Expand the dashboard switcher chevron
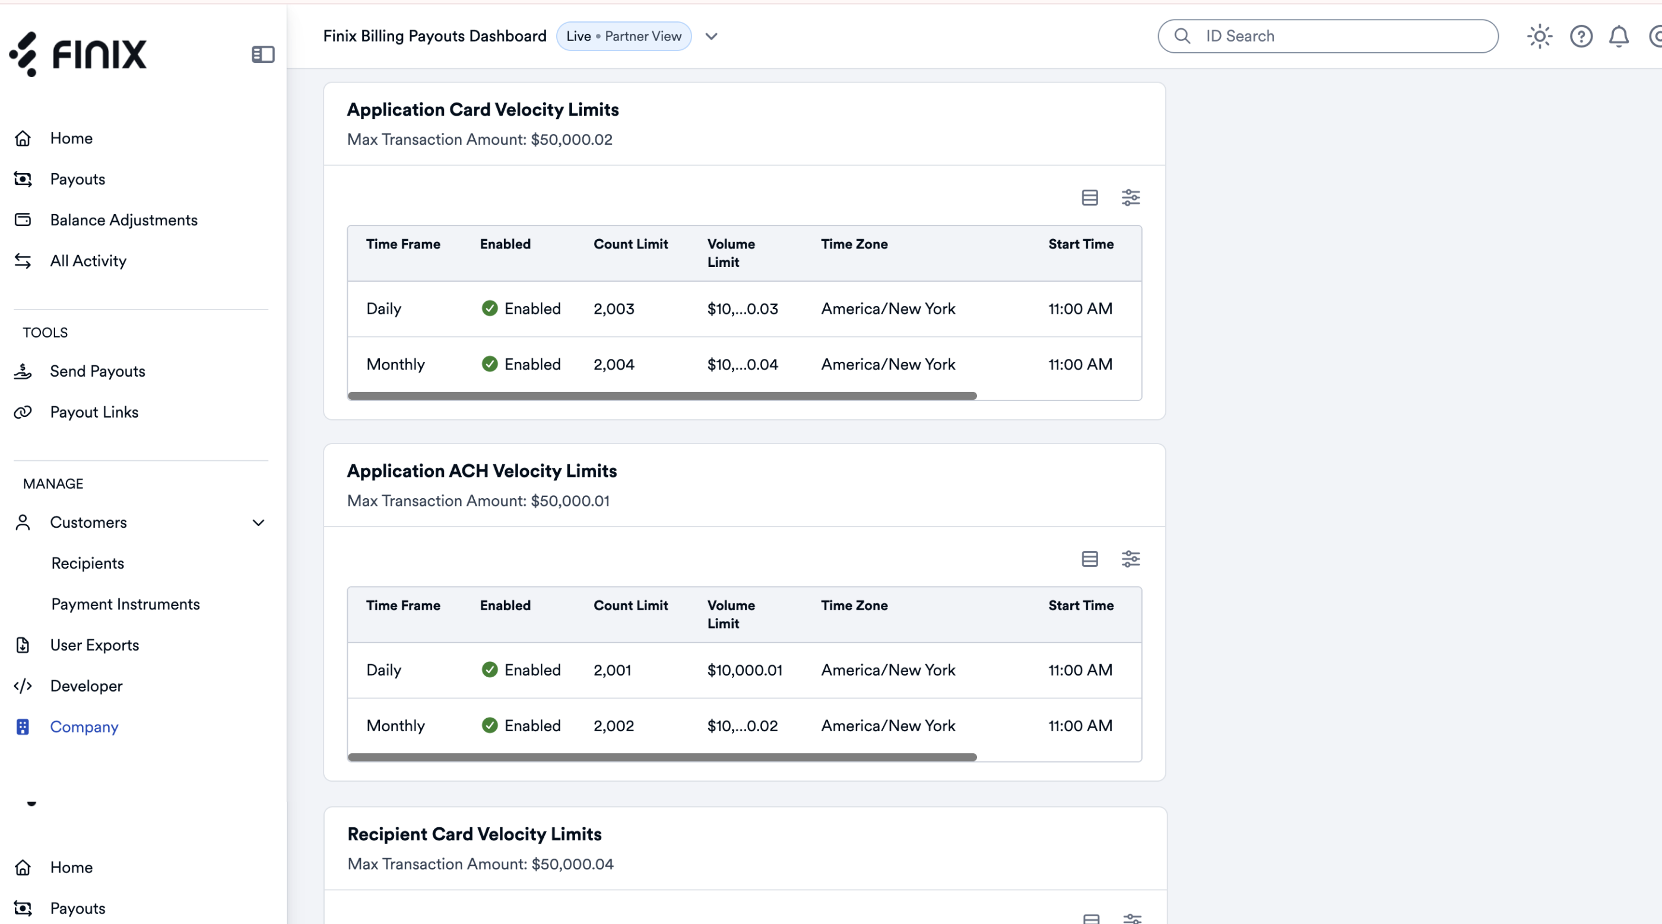This screenshot has width=1662, height=924. click(711, 36)
